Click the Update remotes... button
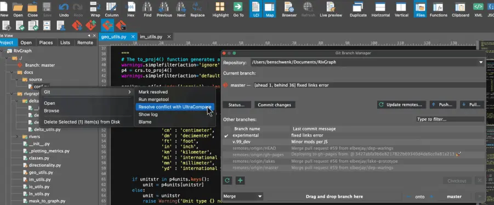The image size is (494, 205). coord(402,105)
